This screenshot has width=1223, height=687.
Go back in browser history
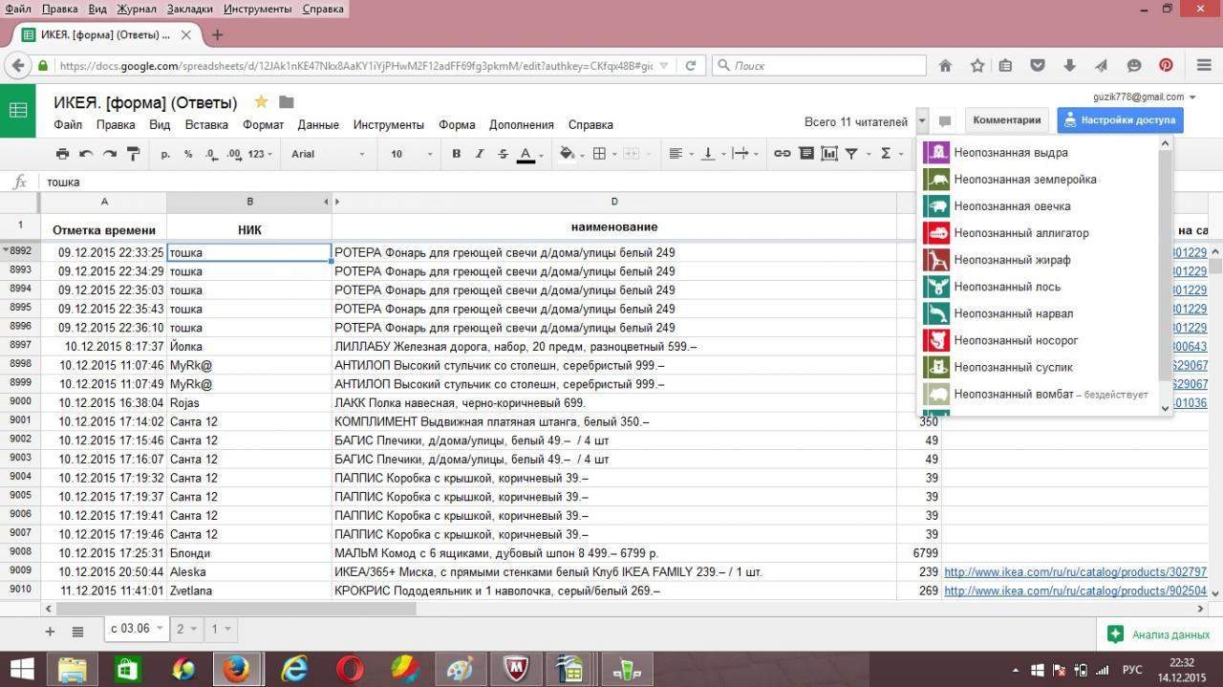16,66
